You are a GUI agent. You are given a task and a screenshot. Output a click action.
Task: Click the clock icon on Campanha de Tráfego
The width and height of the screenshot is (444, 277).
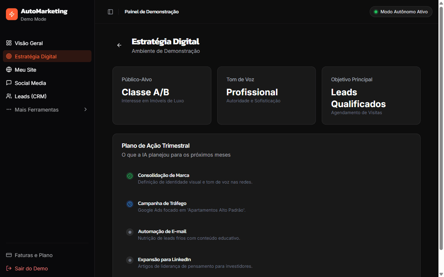(x=129, y=204)
